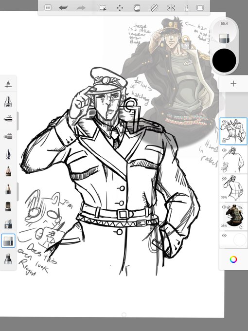Screen dimensions: 248x331
Task: Turn on the symmetry tool
Action: (x=171, y=8)
